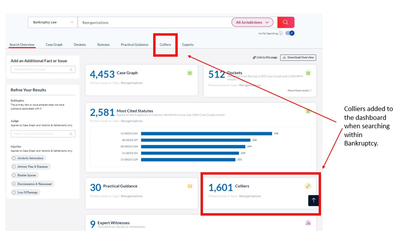This screenshot has height=237, width=402.
Task: Click the search icon in Judge field
Action: [x=71, y=134]
